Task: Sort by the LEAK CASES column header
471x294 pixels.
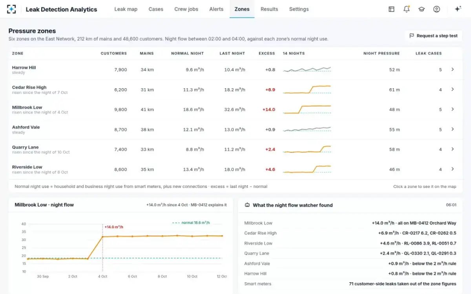Action: point(429,53)
